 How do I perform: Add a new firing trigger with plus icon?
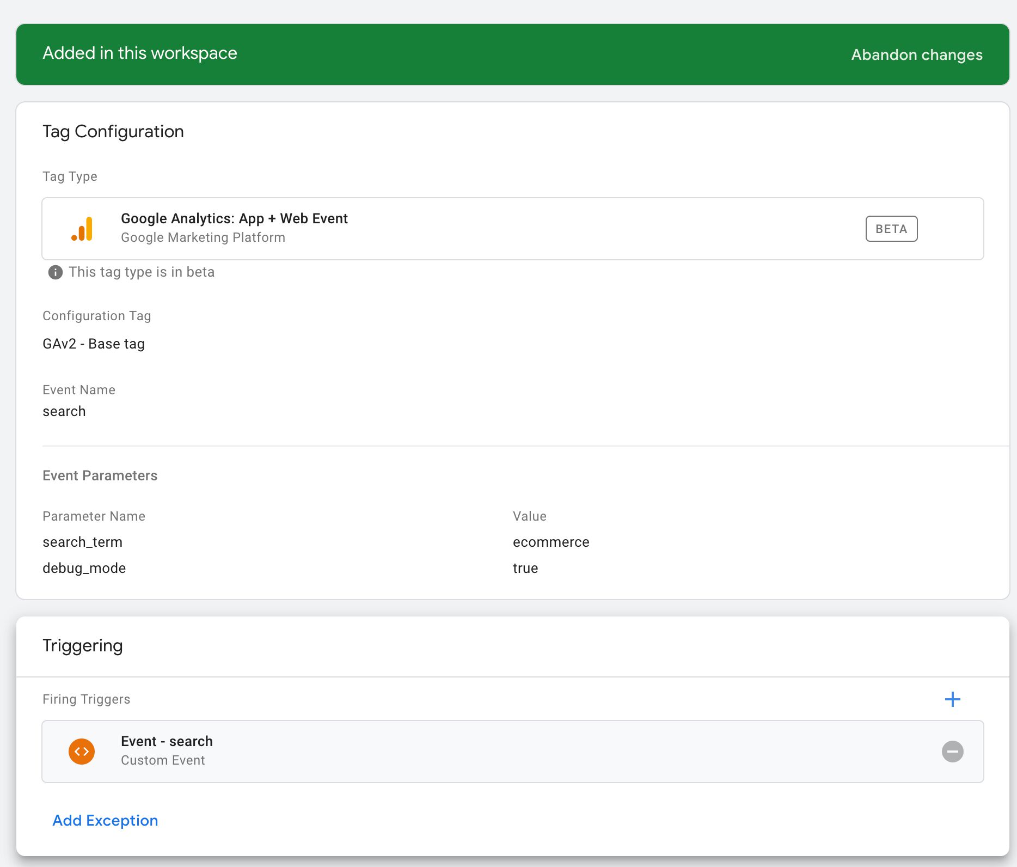coord(952,699)
